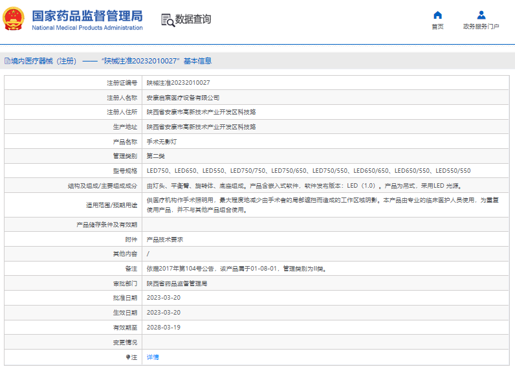Click the 基本信息 heading text
This screenshot has height=369, width=515.
(198, 61)
